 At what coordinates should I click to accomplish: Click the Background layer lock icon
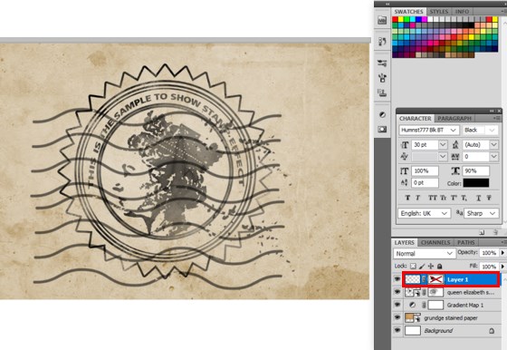pyautogui.click(x=492, y=331)
